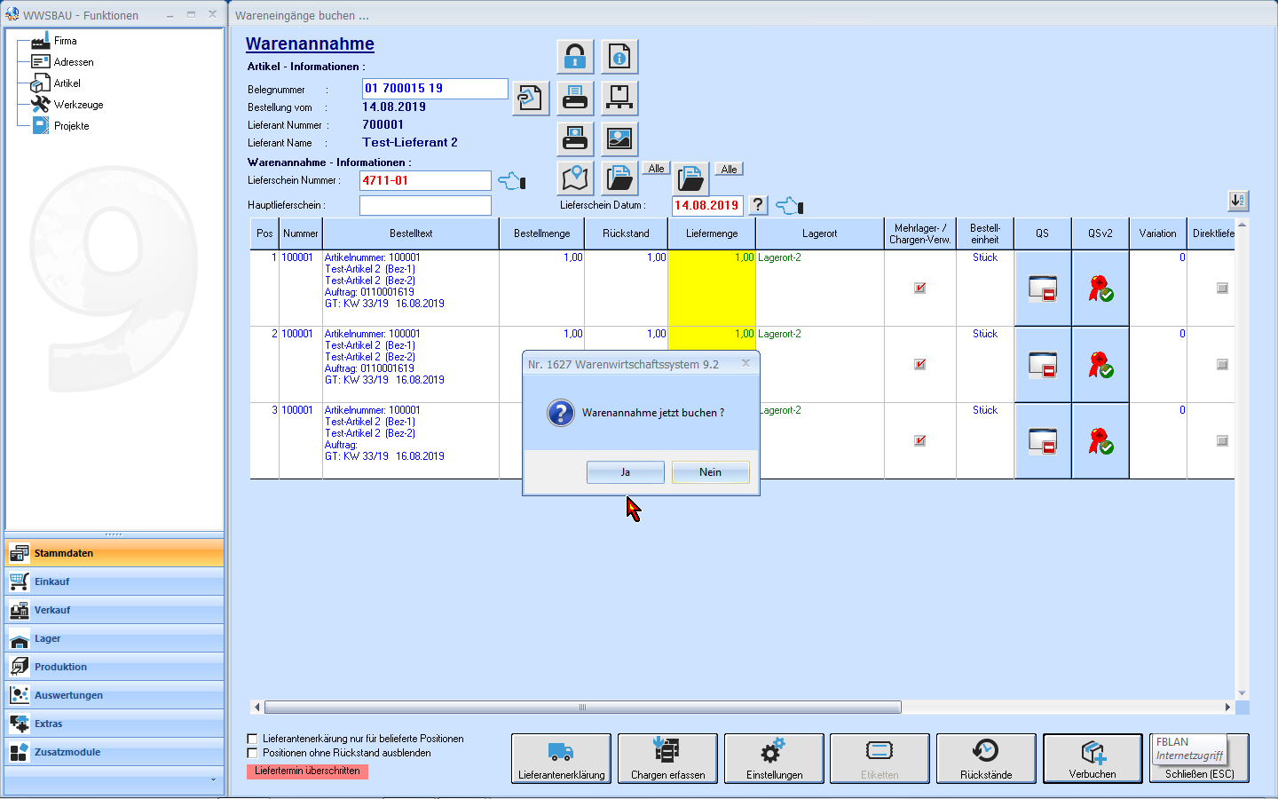This screenshot has height=799, width=1278.
Task: Click the map location pin icon
Action: pos(575,178)
